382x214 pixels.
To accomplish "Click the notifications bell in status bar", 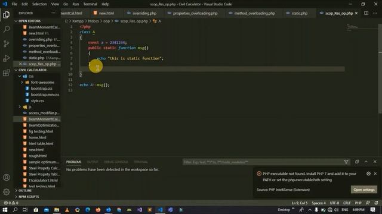I will pyautogui.click(x=376, y=203).
